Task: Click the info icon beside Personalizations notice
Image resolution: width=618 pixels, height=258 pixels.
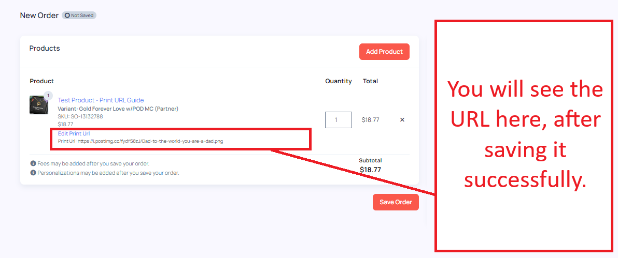Action: (33, 173)
